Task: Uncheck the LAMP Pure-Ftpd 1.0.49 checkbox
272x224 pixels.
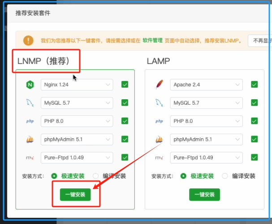Action: point(255,157)
